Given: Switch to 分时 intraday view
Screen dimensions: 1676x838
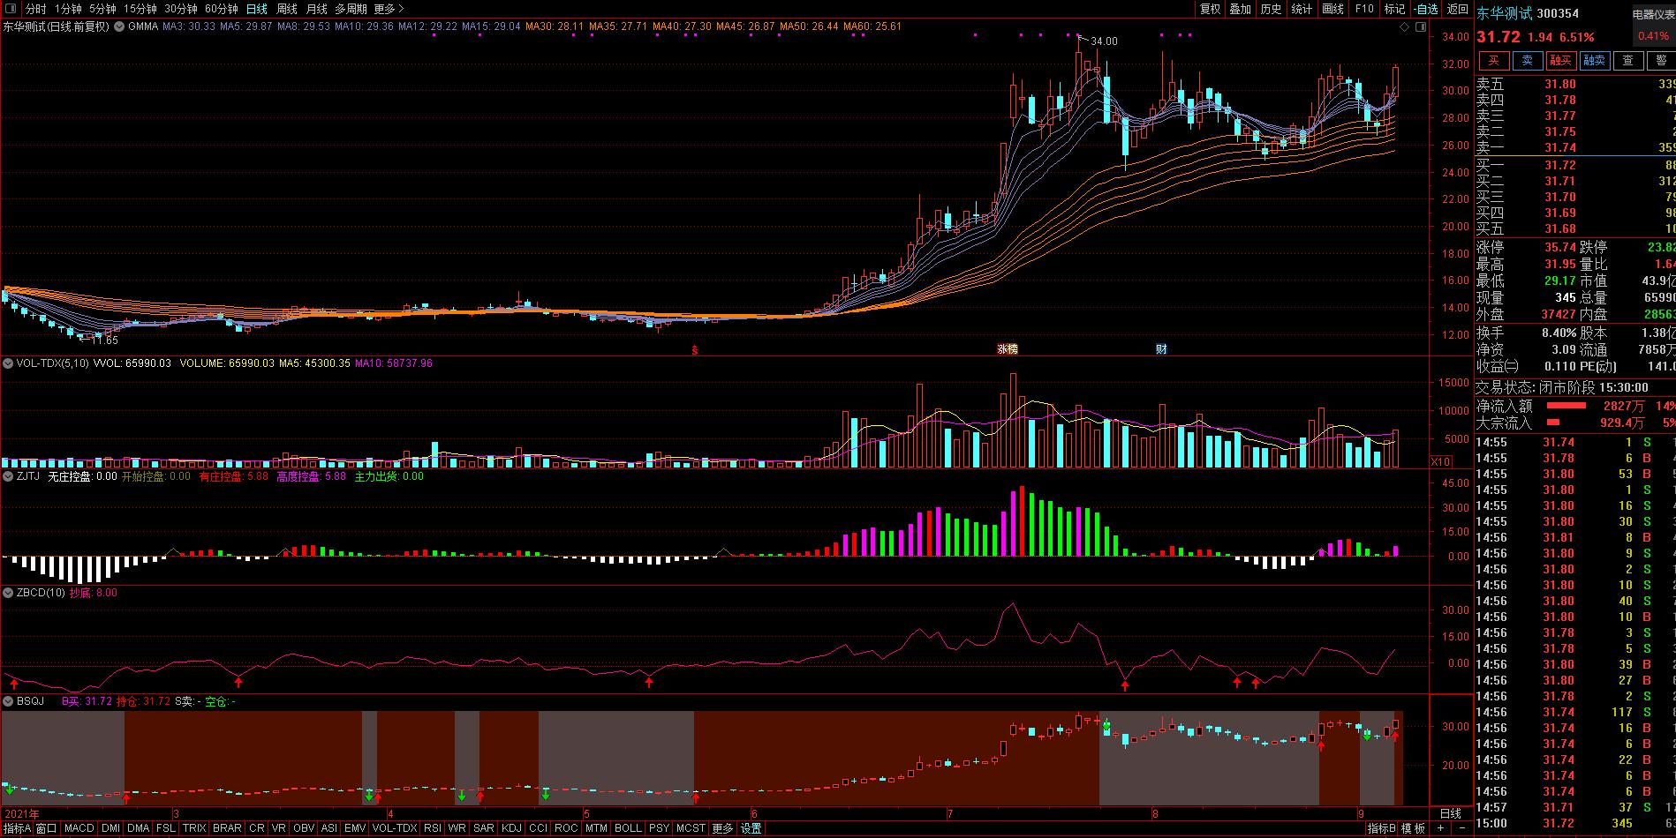Looking at the screenshot, I should (35, 9).
